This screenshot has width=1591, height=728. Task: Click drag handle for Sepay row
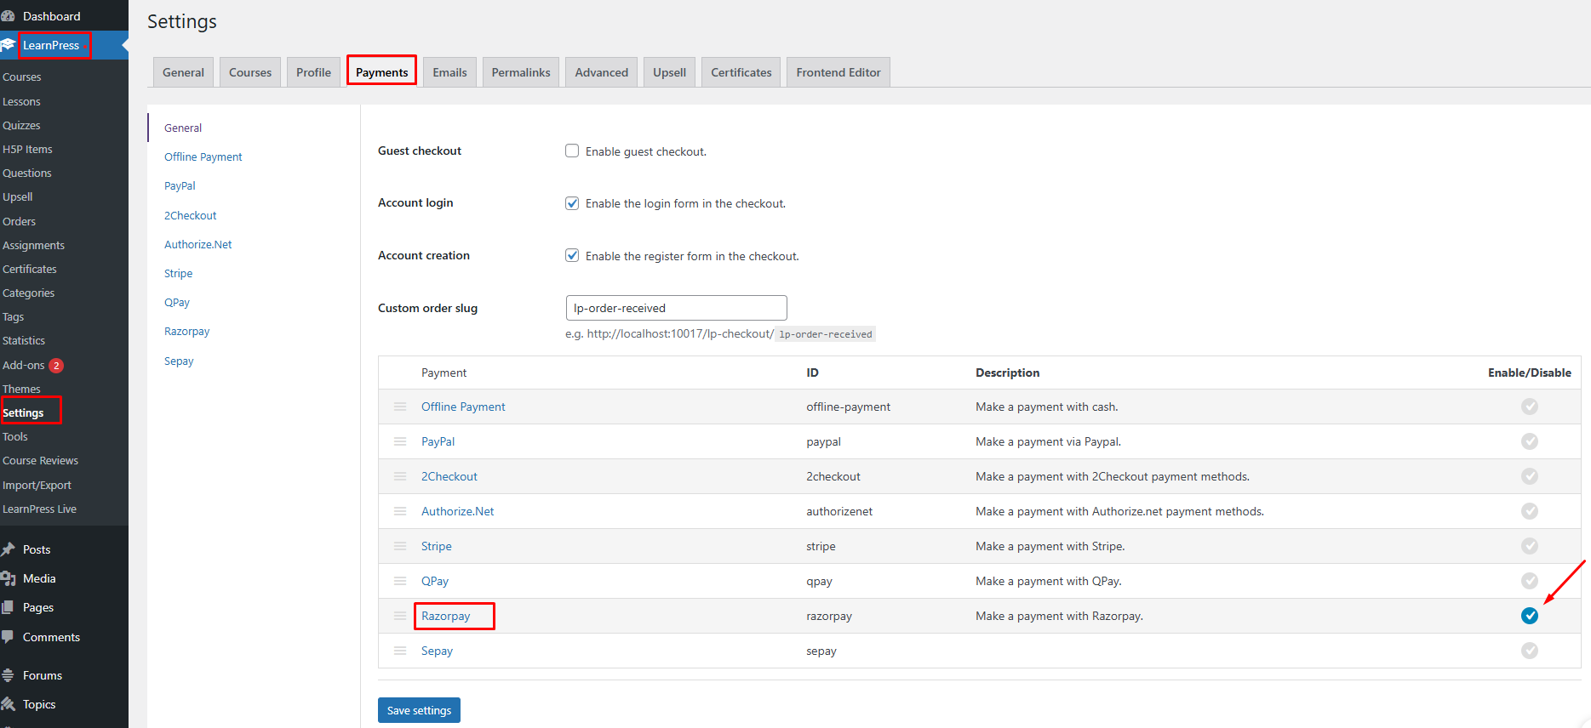pyautogui.click(x=400, y=651)
